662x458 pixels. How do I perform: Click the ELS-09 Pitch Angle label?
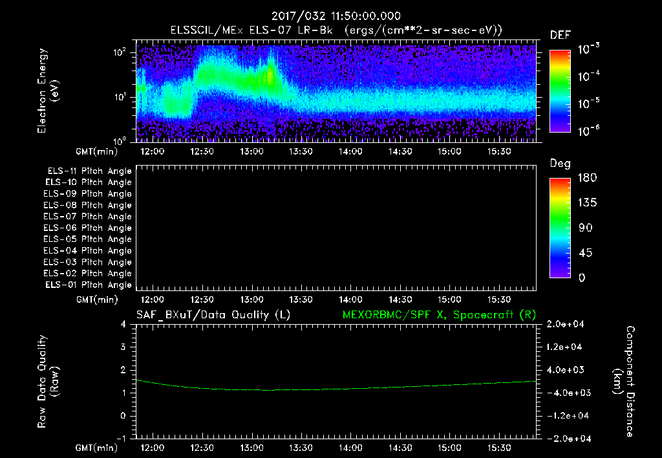click(87, 194)
